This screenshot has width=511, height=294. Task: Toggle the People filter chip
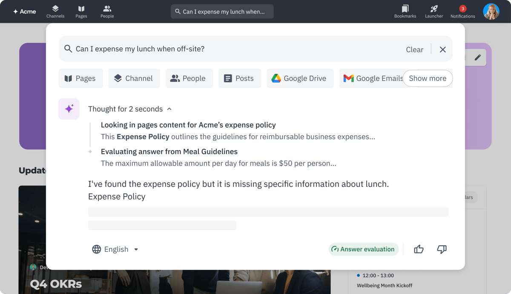[189, 78]
